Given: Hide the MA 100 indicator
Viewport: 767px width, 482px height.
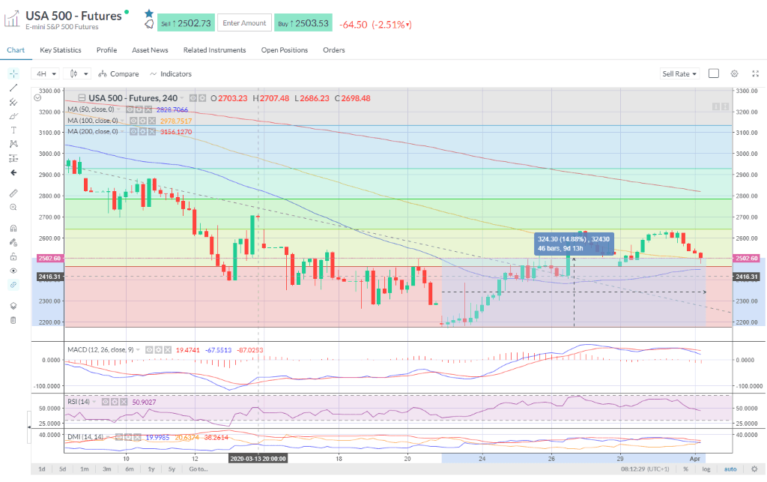Looking at the screenshot, I should click(133, 121).
